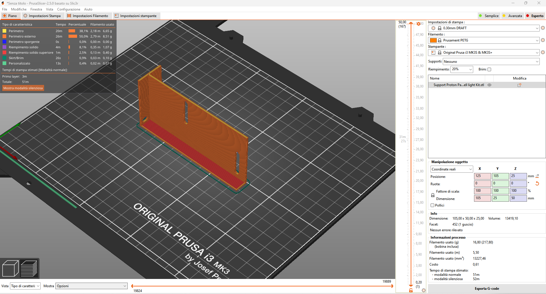Click the Modifica column header

(x=520, y=78)
